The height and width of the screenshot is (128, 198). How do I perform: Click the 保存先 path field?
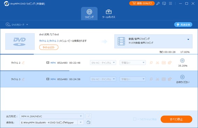49,122
